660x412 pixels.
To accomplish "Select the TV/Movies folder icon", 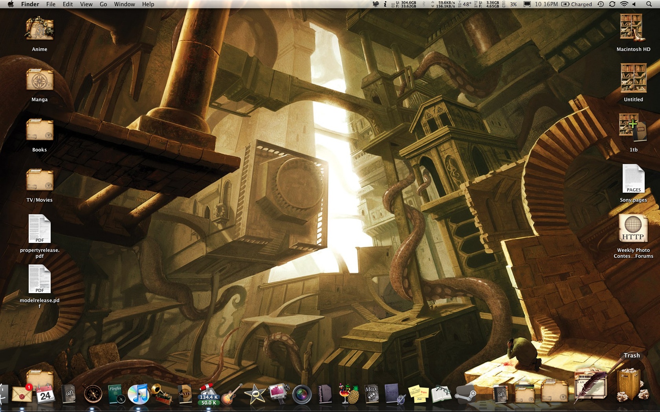I will tap(39, 180).
